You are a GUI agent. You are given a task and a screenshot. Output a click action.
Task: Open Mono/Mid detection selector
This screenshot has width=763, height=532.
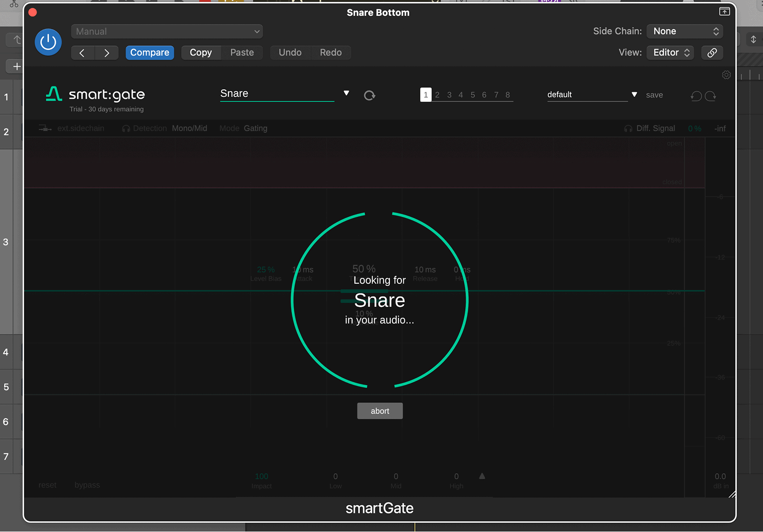click(190, 128)
